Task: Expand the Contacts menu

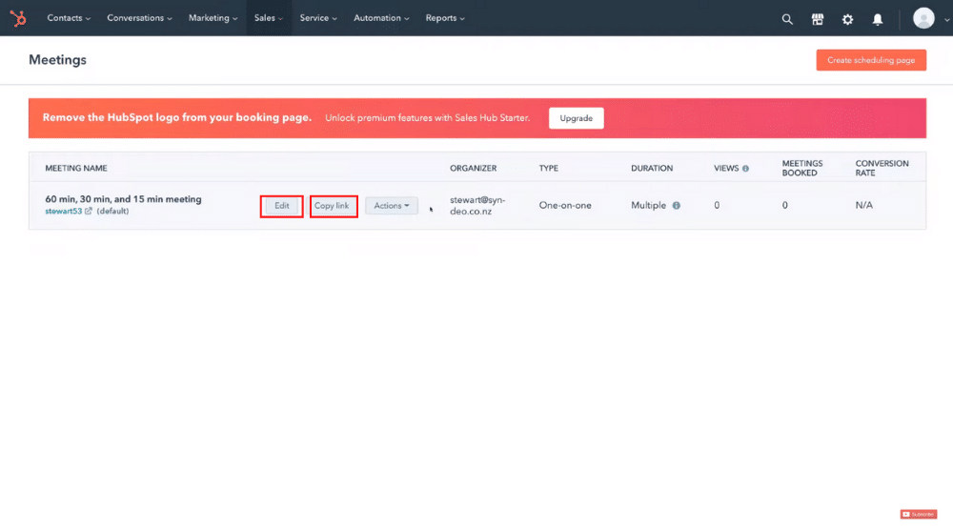Action: coord(69,18)
